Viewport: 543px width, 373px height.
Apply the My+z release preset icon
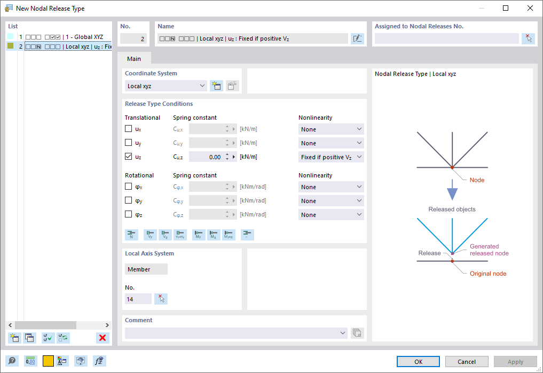229,235
